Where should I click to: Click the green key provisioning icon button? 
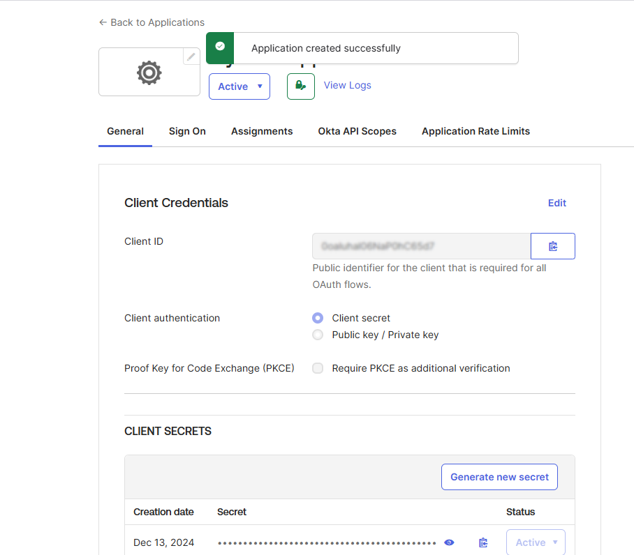300,86
